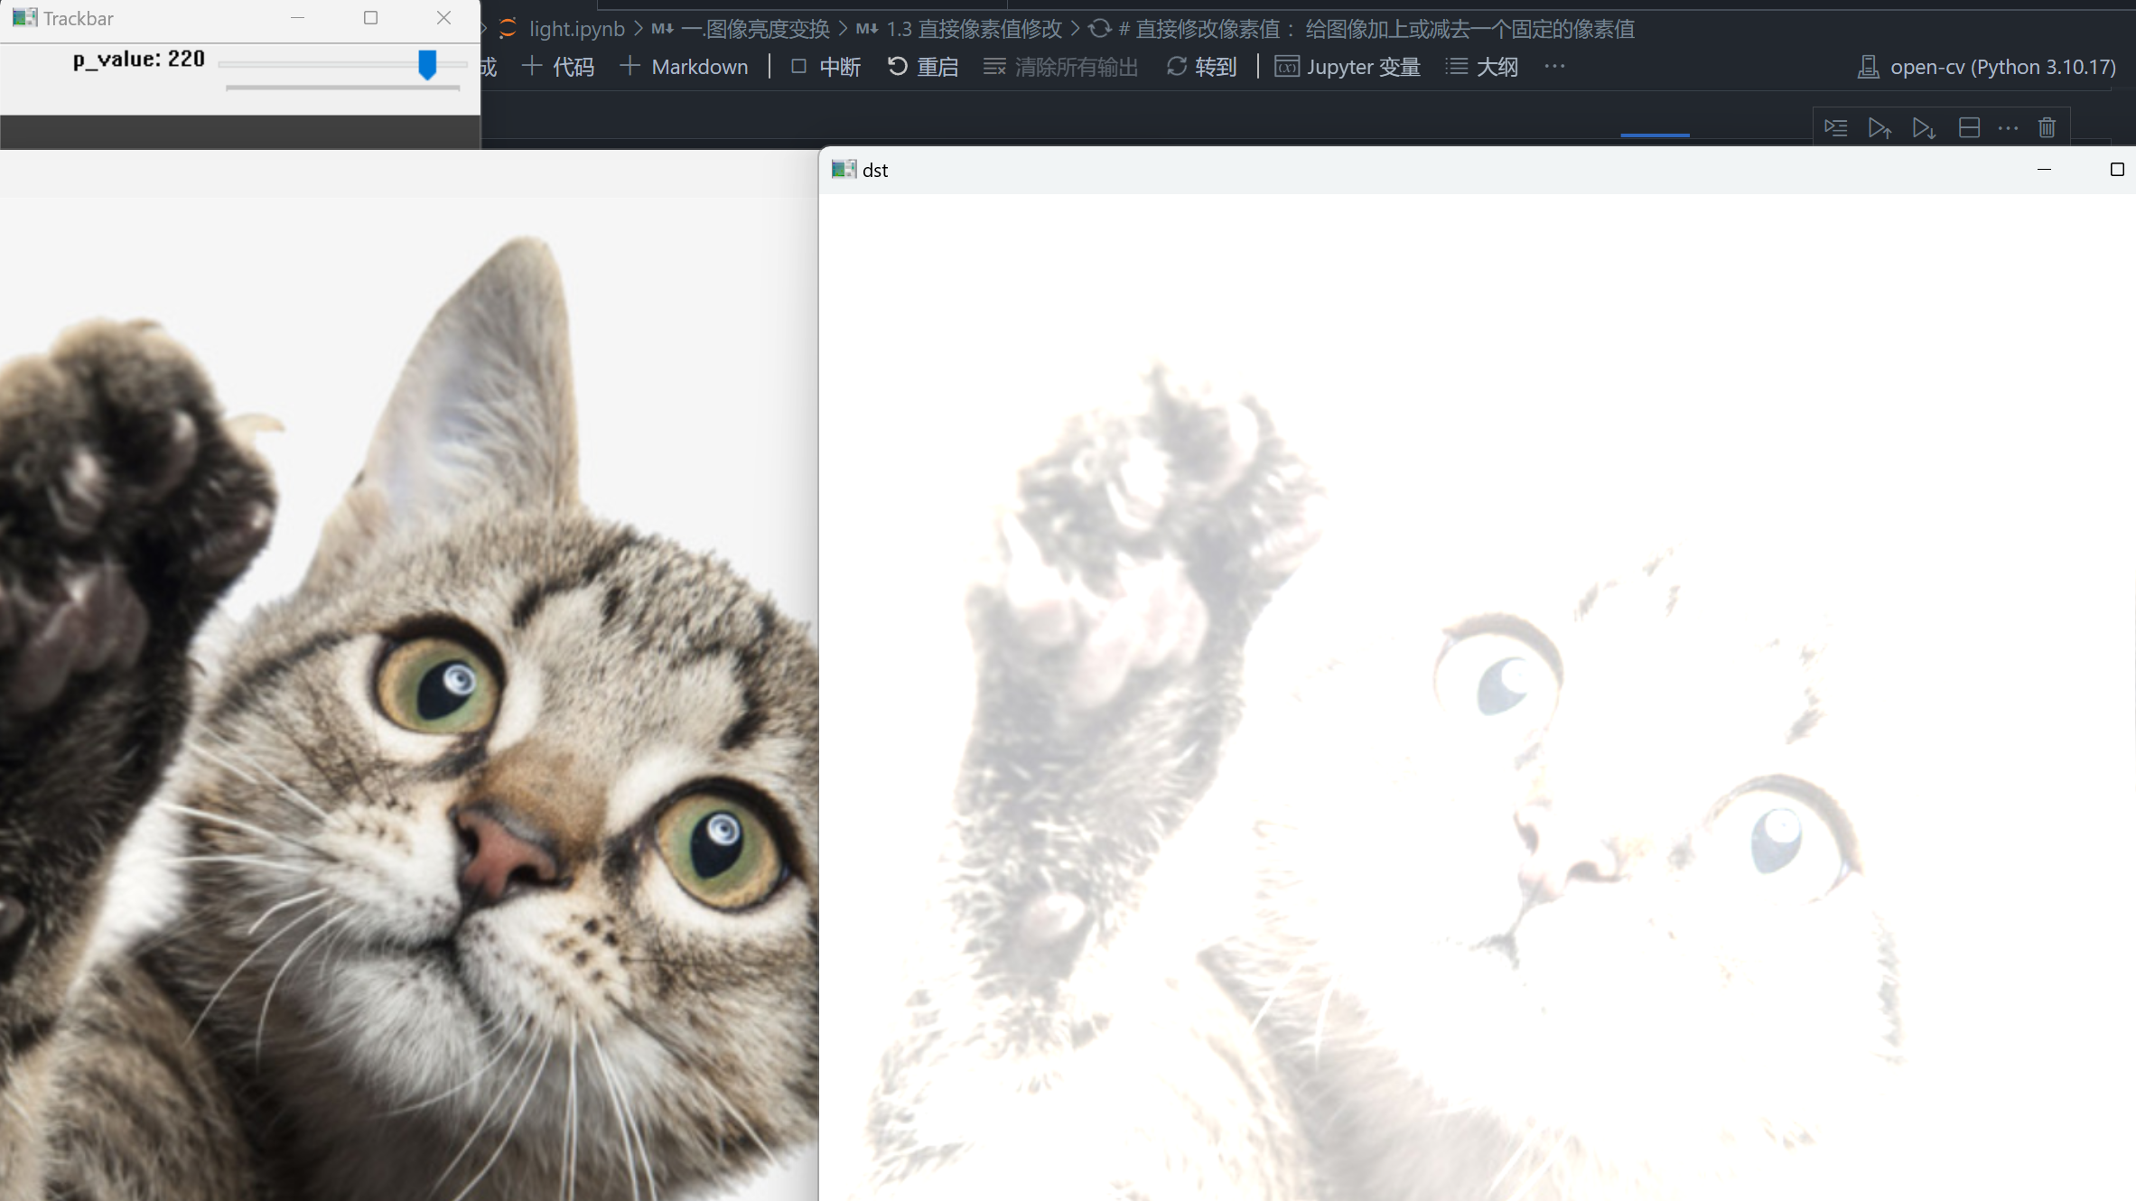Click Execute Cell and Below icon
This screenshot has height=1201, width=2136.
click(1924, 127)
